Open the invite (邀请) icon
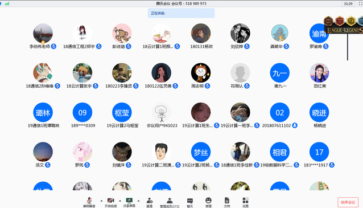Screen dimensions: 363x208 (x=149, y=202)
